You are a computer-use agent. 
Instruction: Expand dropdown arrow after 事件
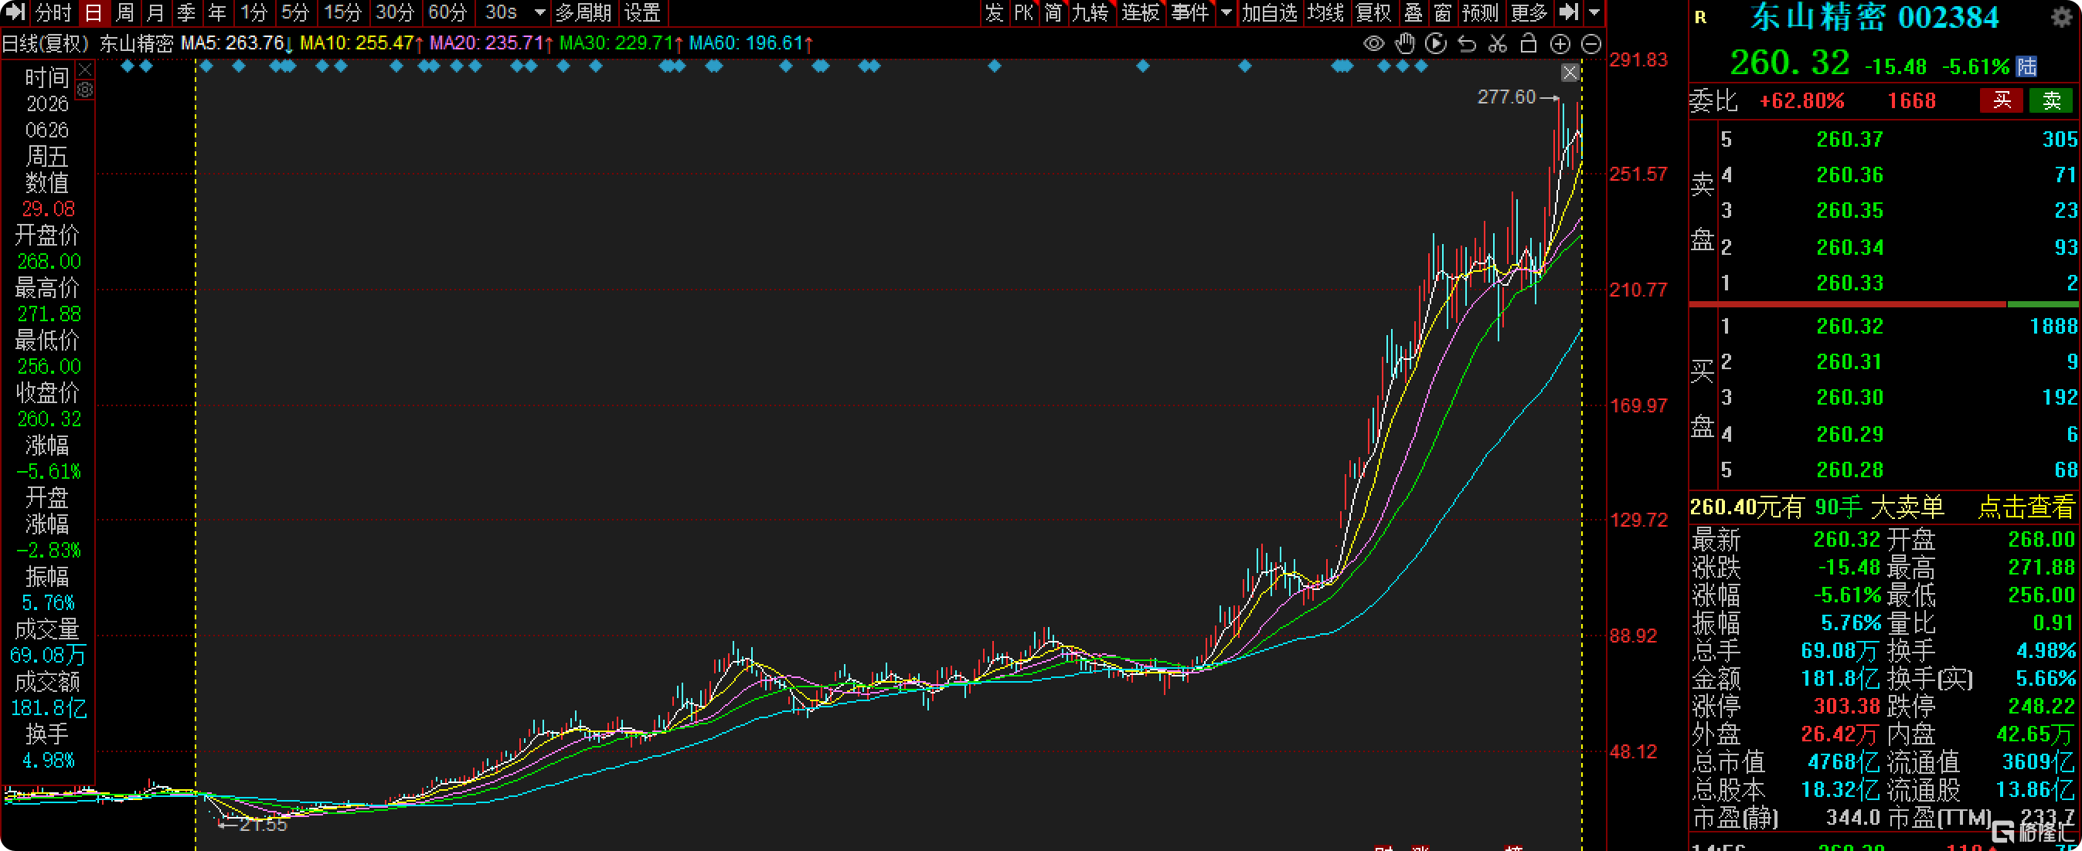(x=1225, y=12)
